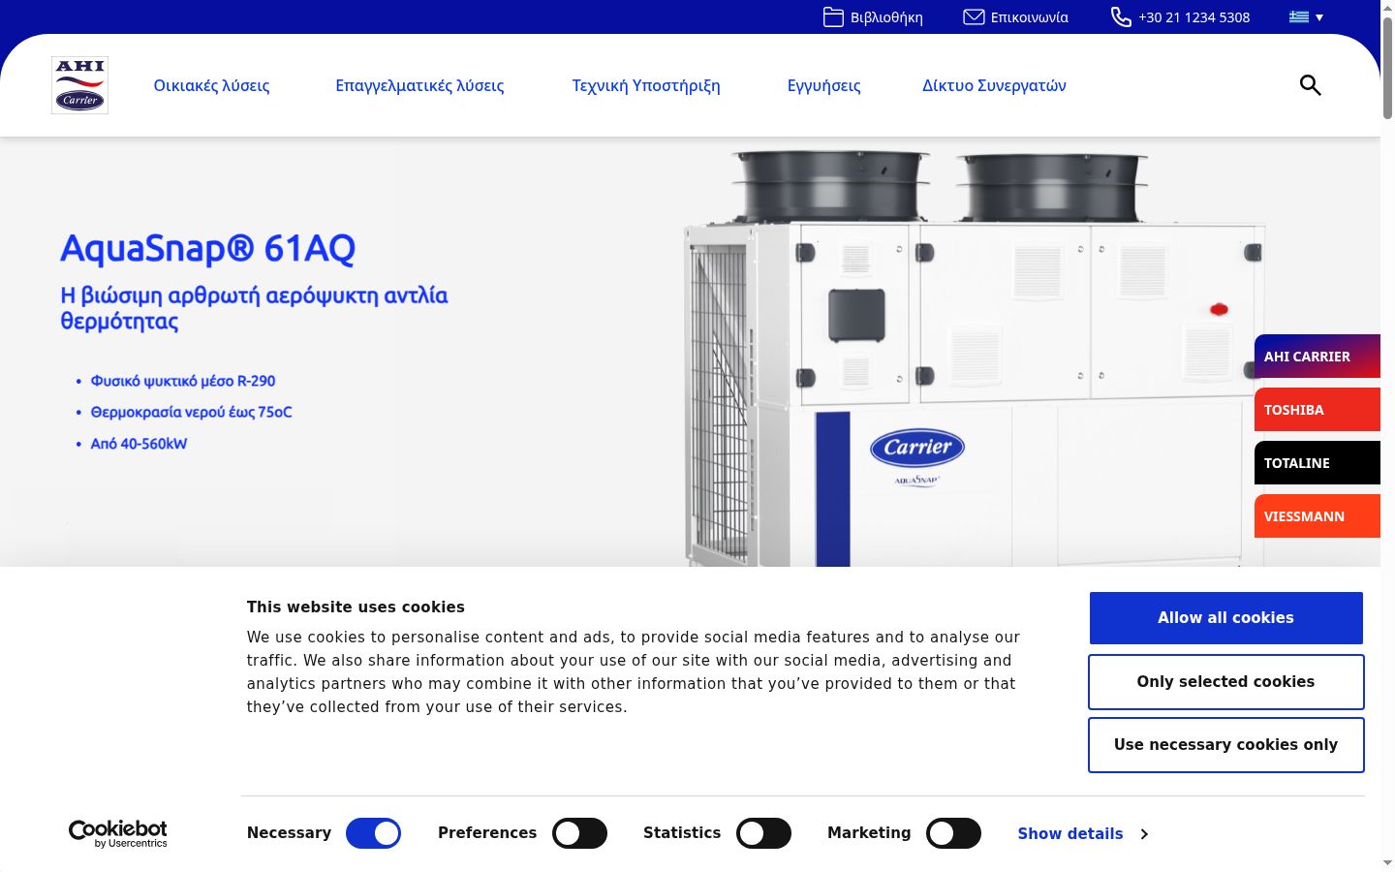Image resolution: width=1395 pixels, height=872 pixels.
Task: Click the scrollbar down arrow
Action: point(1387,862)
